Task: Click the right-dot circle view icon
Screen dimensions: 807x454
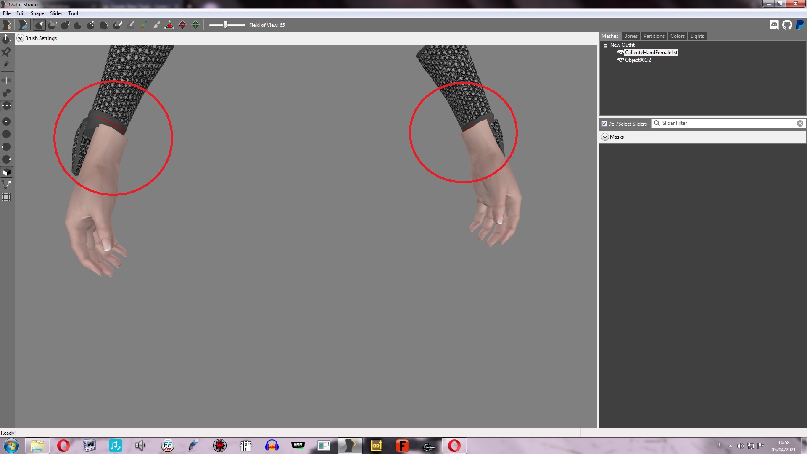Action: [x=7, y=159]
